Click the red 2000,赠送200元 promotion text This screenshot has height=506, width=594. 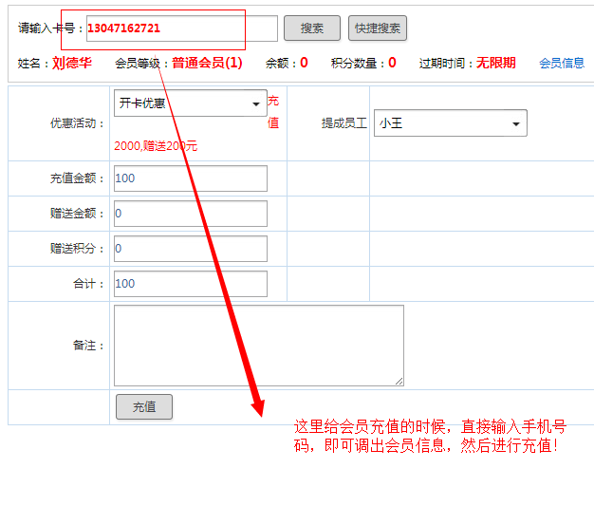[x=156, y=146]
